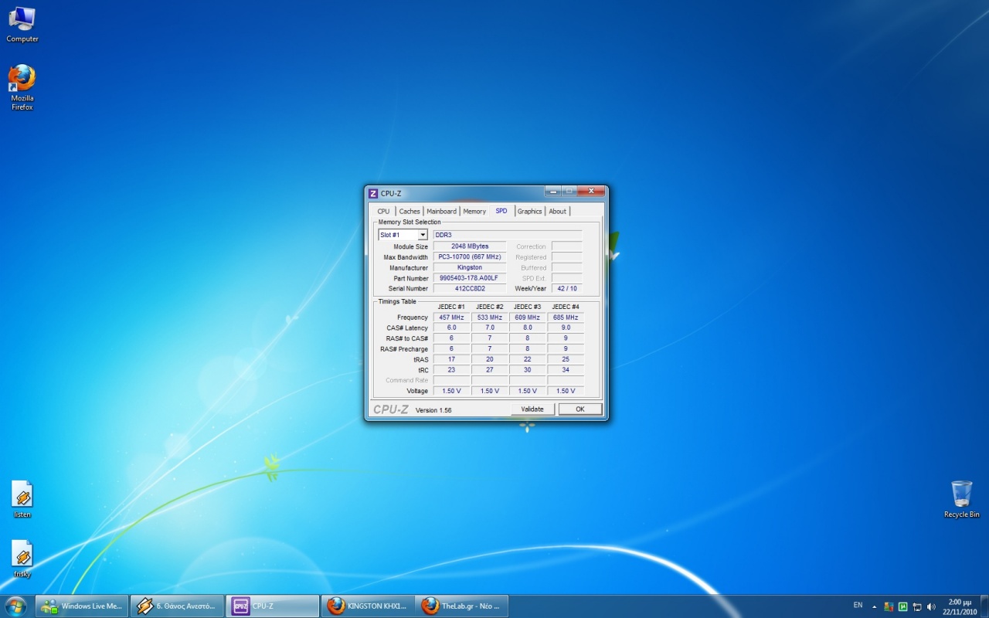The image size is (989, 618).
Task: Select the Computer desktop icon
Action: 22,19
